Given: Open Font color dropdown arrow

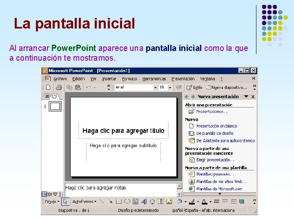Looking at the screenshot, I should click(210, 202).
